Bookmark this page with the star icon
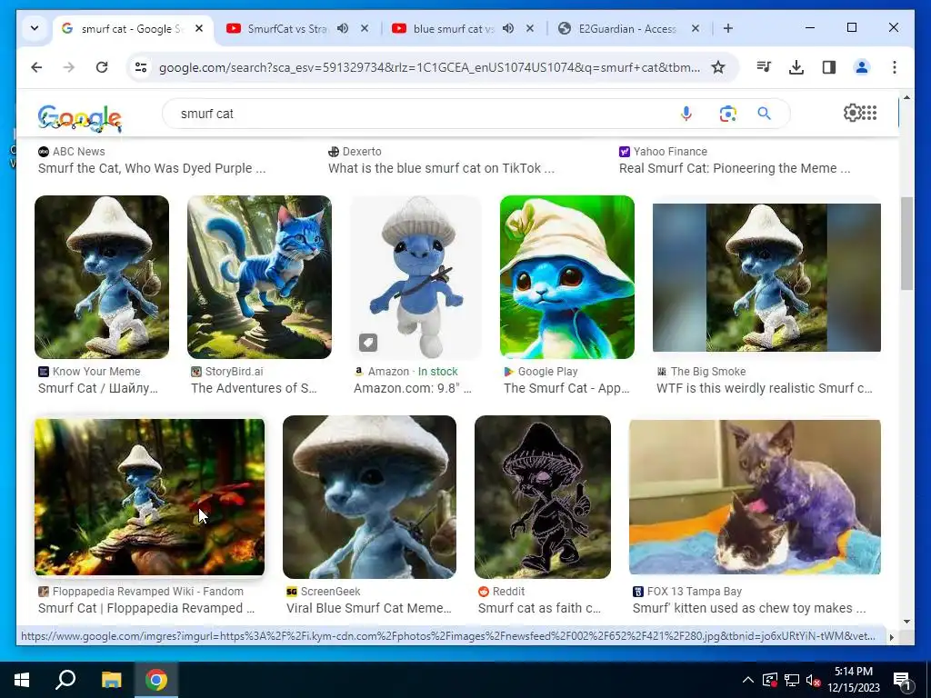This screenshot has height=698, width=931. (x=718, y=67)
